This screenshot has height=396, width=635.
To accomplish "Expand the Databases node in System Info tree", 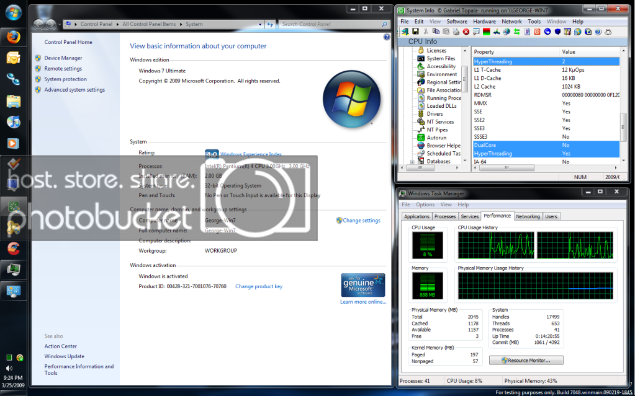I will pyautogui.click(x=412, y=161).
